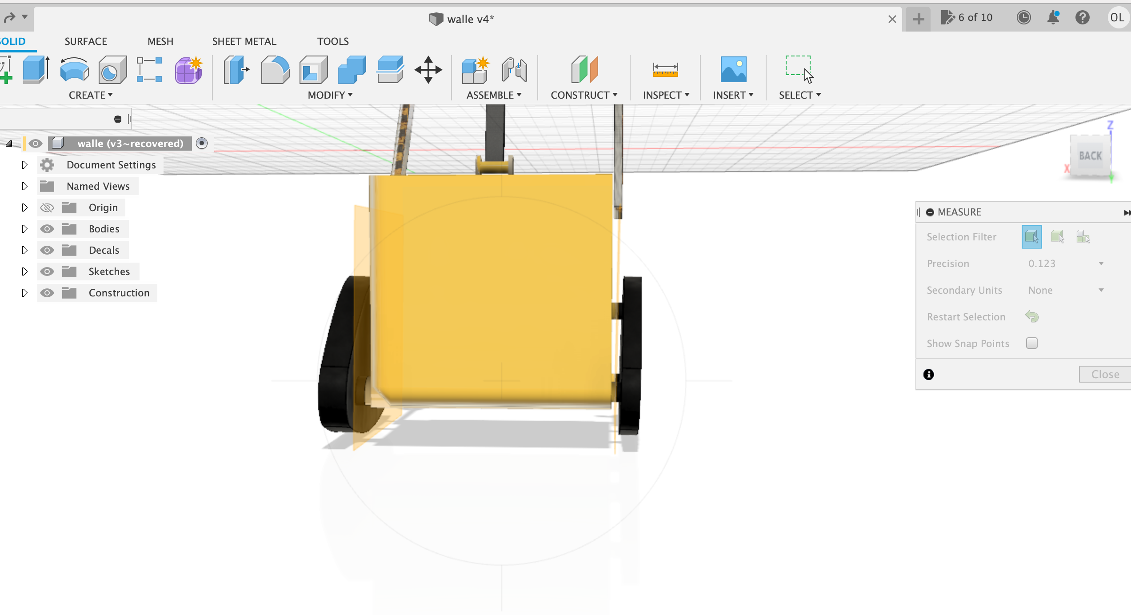Activate the Press Pull tool
Viewport: 1131px width, 615px height.
(236, 70)
